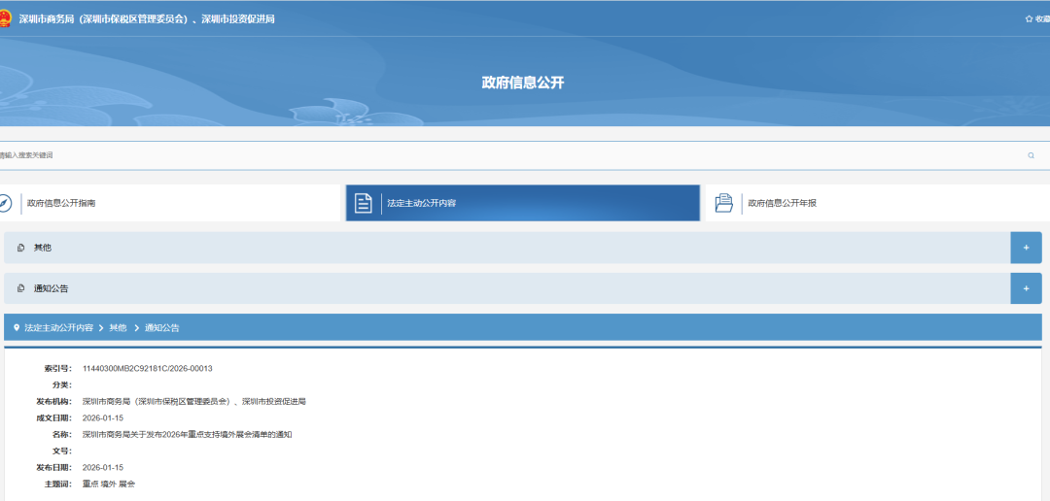Click the national emblem logo icon
The image size is (1050, 501).
pos(5,18)
